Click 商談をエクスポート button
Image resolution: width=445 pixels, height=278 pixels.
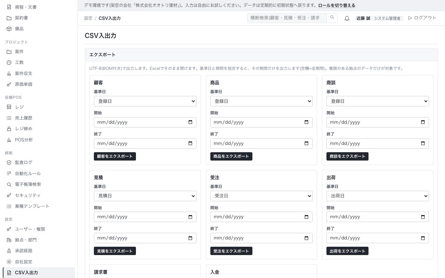pos(347,156)
